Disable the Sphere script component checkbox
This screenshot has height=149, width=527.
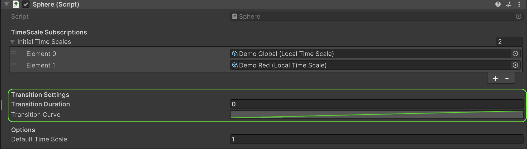(26, 4)
